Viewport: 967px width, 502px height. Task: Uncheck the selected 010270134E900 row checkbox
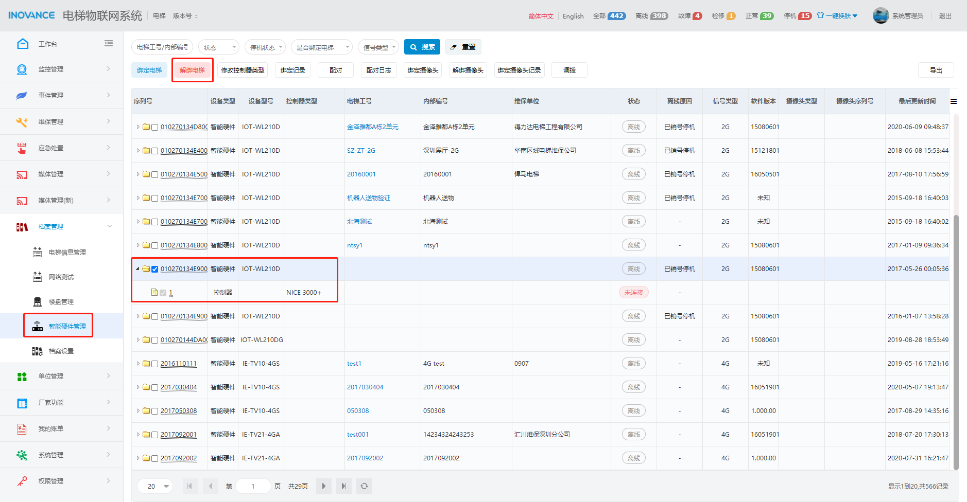(154, 269)
